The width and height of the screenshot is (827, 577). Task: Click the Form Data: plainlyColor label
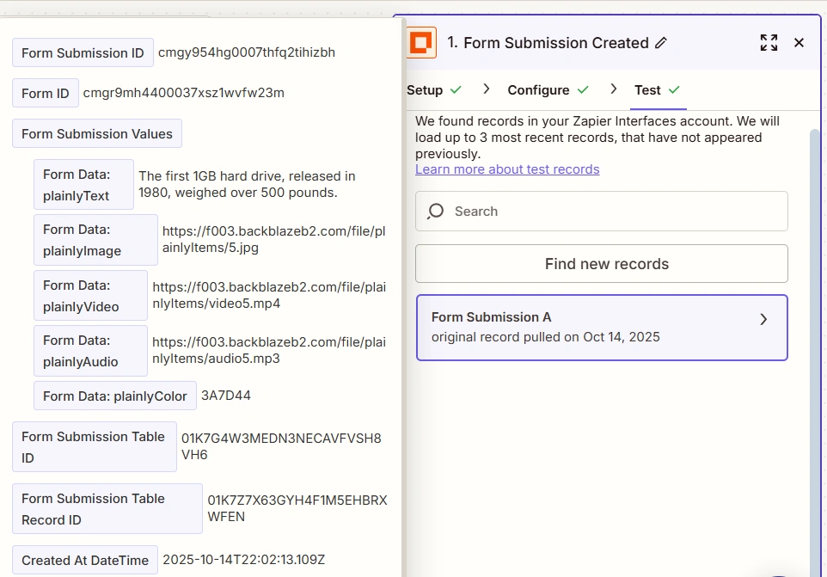click(115, 396)
